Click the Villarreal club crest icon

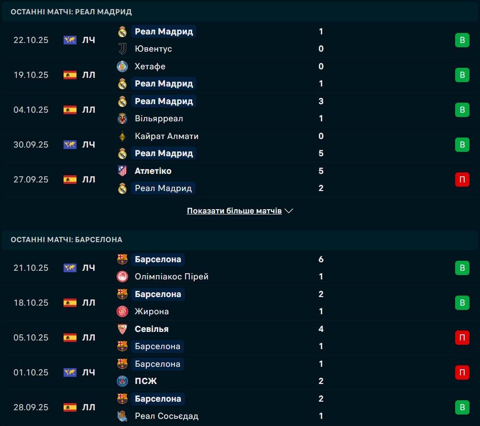pos(122,118)
